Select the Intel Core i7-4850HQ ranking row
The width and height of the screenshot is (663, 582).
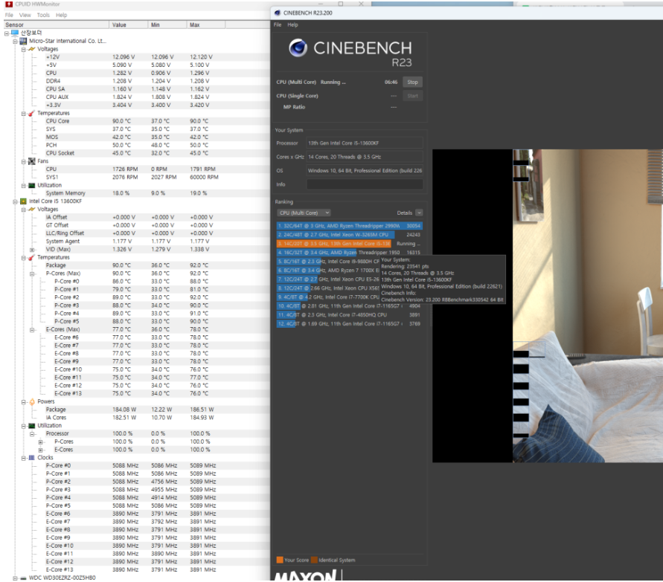click(x=349, y=315)
